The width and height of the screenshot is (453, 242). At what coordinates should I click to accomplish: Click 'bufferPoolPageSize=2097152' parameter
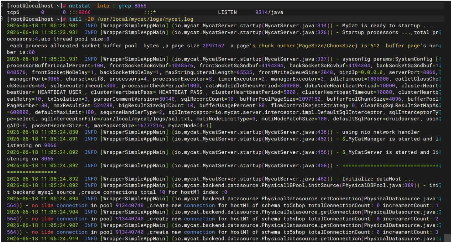tap(280, 99)
